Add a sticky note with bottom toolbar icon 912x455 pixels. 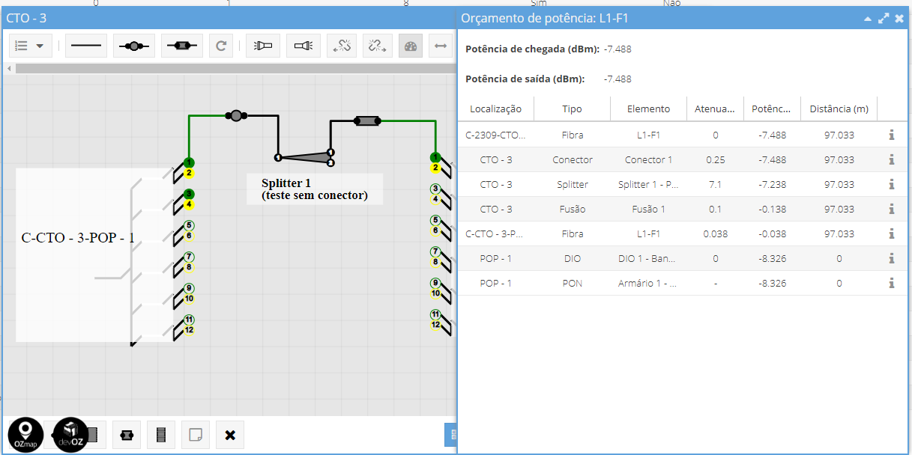click(x=195, y=434)
